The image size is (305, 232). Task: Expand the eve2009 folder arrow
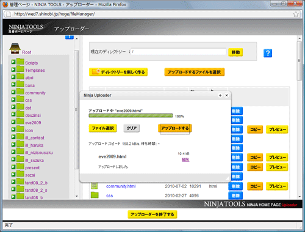click(x=13, y=122)
